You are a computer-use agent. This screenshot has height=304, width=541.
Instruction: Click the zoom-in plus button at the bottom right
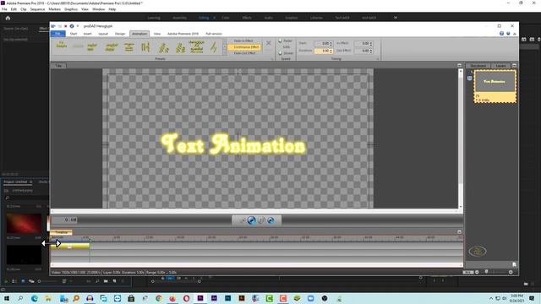[x=511, y=272]
